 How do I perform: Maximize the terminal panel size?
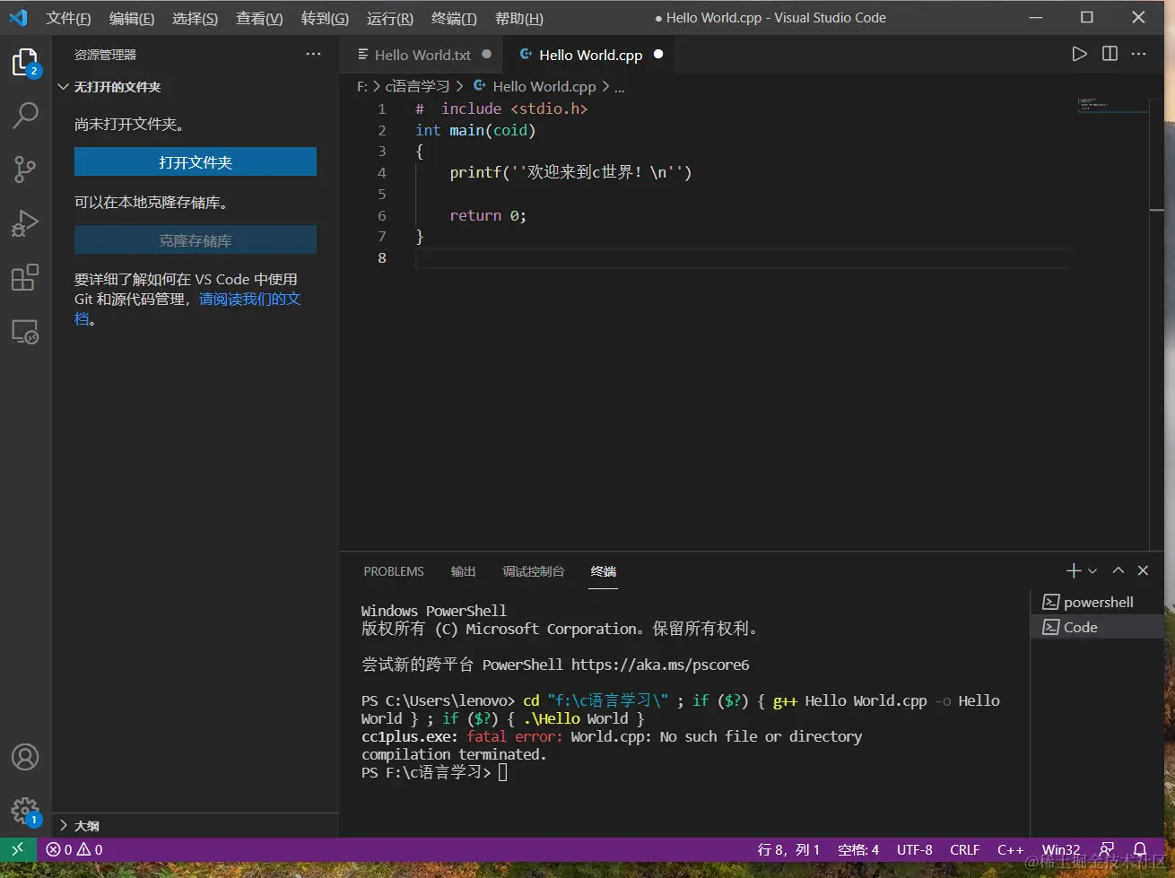click(1118, 570)
